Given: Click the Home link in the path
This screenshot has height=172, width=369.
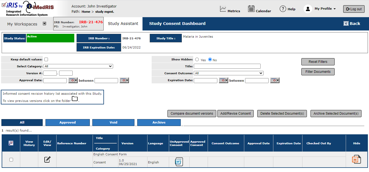Looking at the screenshot, I should coord(86,12).
